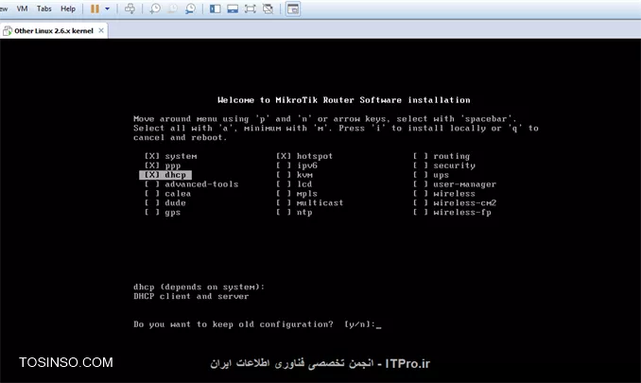641x383 pixels.
Task: Switch to Unity mode
Action: pyautogui.click(x=268, y=9)
